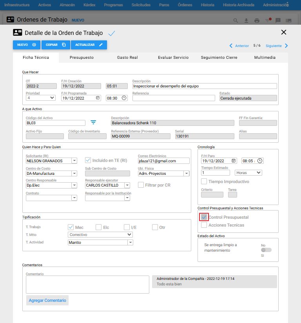
Task: Check the I/E work type checkbox
Action: [127, 227]
